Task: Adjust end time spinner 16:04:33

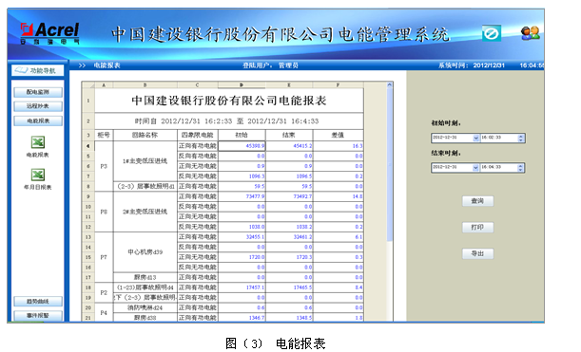Action: tap(520, 168)
